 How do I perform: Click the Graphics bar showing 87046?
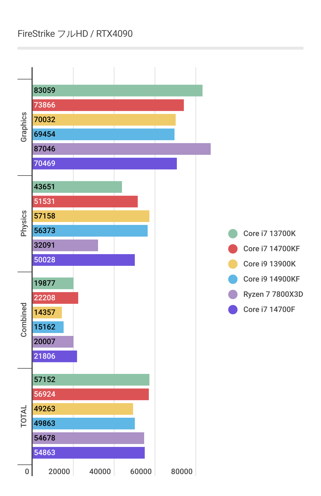[121, 149]
